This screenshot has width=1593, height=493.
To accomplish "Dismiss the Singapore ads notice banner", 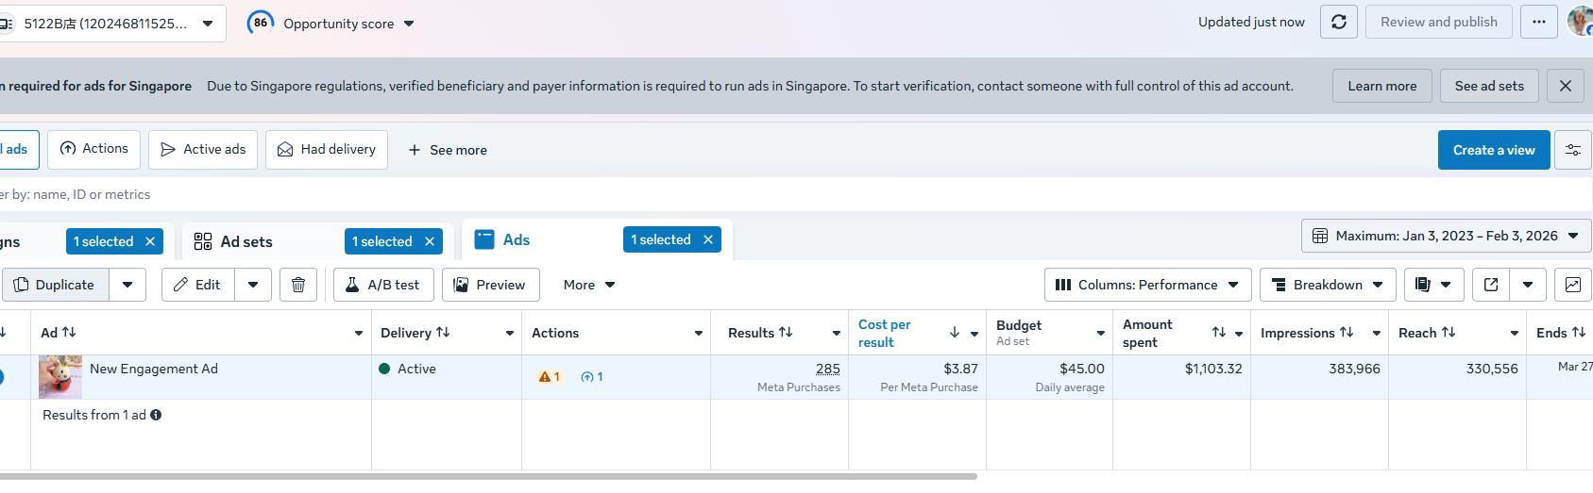I will pyautogui.click(x=1565, y=86).
